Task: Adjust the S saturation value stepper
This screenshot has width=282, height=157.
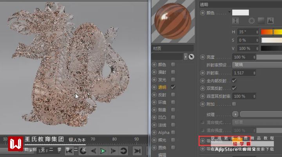Action: coord(257,40)
